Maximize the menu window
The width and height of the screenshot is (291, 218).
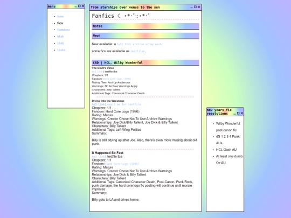pyautogui.click(x=79, y=6)
